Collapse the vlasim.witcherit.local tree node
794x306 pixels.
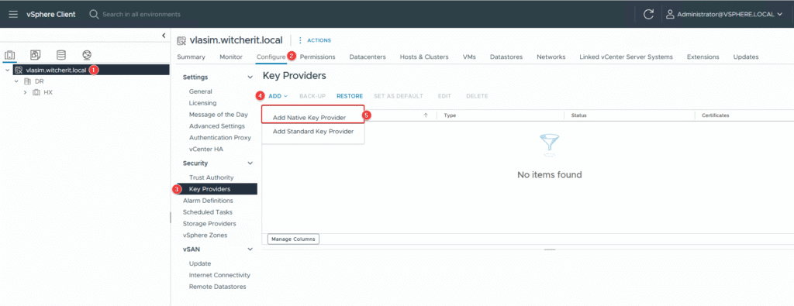pyautogui.click(x=7, y=70)
